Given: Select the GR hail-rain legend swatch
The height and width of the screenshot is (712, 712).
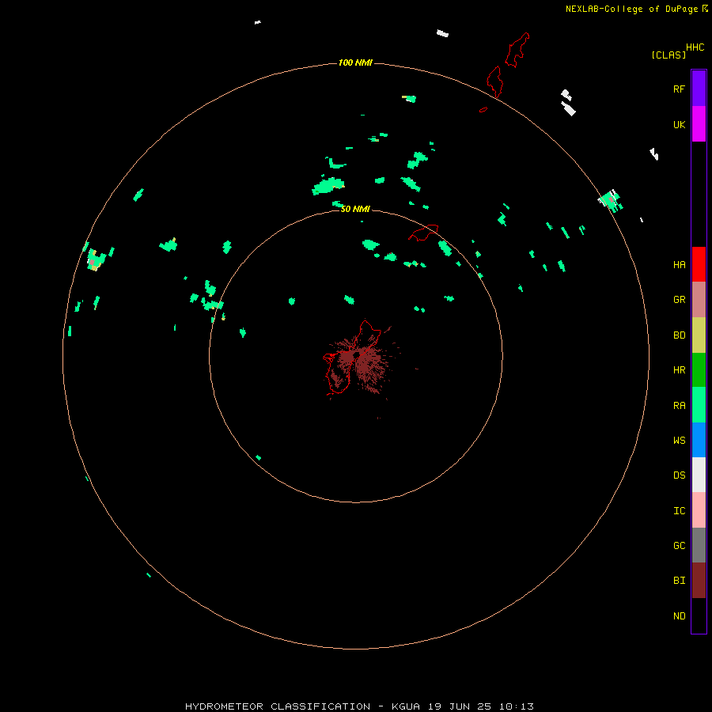Looking at the screenshot, I should click(699, 299).
